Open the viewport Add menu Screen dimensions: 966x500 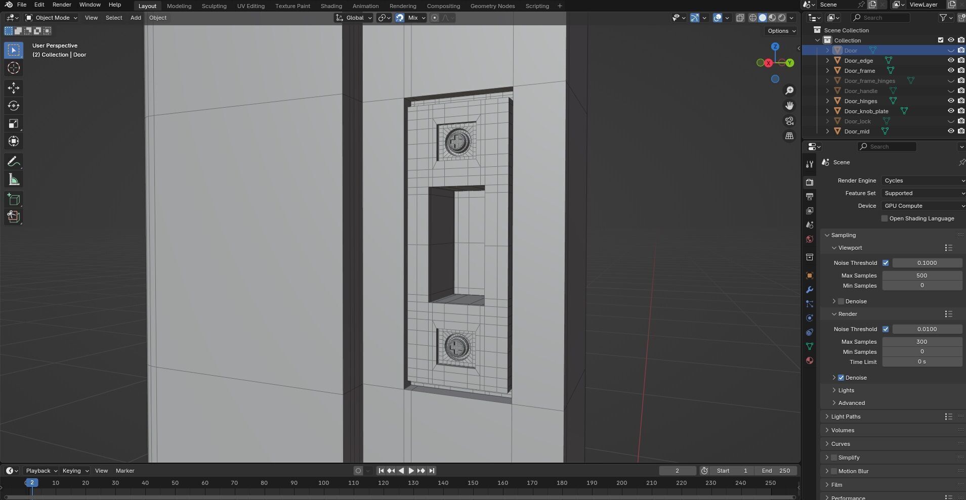(136, 18)
